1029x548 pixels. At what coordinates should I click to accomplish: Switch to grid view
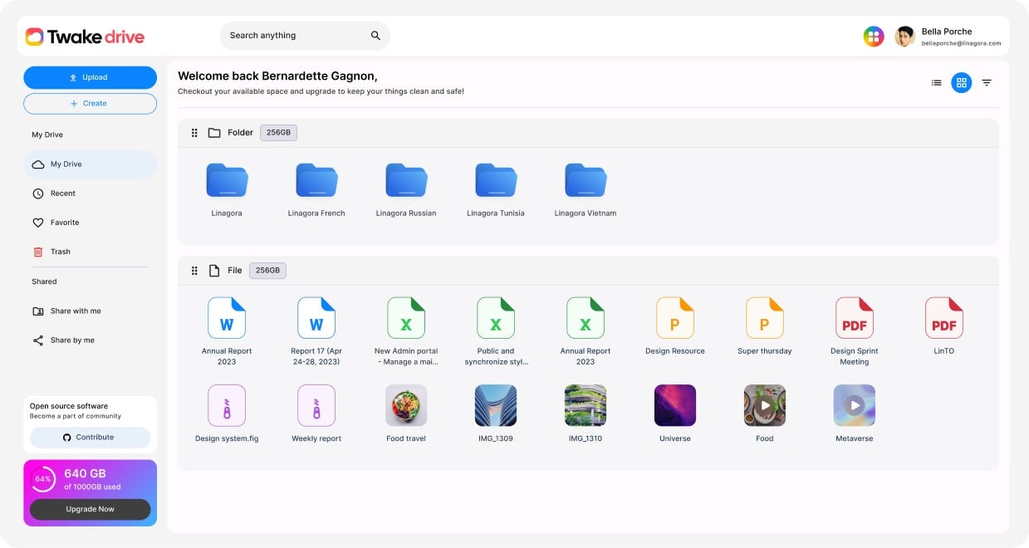[961, 82]
